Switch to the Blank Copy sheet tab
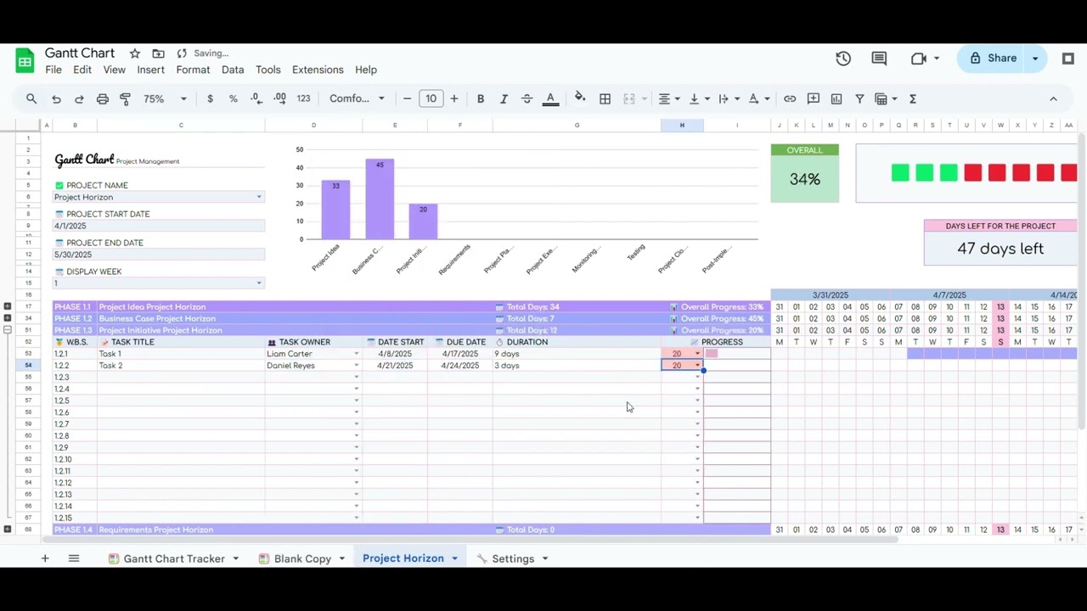The height and width of the screenshot is (611, 1087). (x=302, y=558)
